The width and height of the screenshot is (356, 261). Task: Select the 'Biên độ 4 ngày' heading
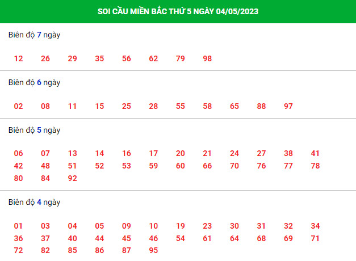[34, 203]
